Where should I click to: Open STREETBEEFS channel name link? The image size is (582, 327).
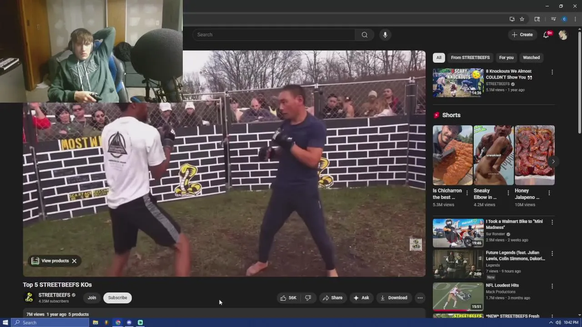[54, 295]
